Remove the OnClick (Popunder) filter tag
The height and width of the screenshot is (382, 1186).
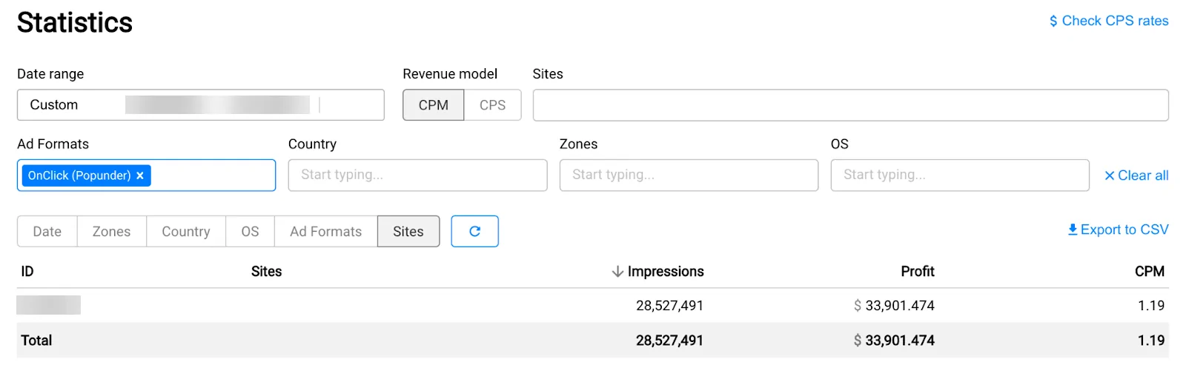click(x=140, y=175)
